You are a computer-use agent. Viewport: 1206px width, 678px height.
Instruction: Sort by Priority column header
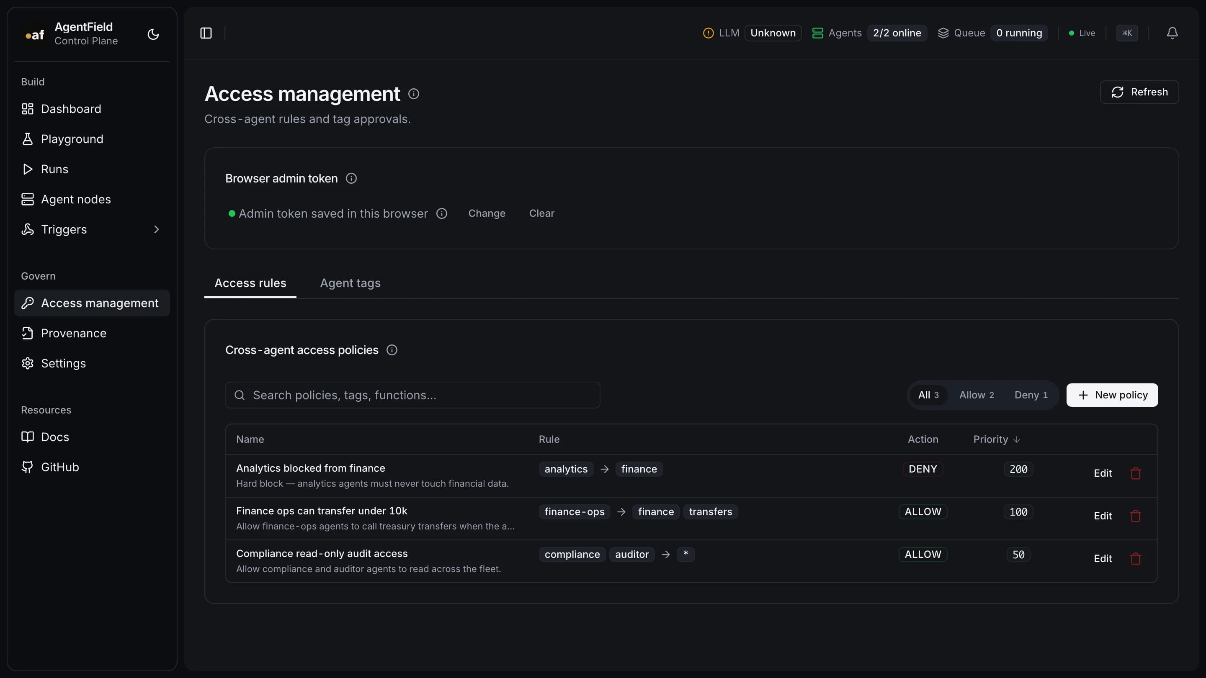tap(997, 439)
